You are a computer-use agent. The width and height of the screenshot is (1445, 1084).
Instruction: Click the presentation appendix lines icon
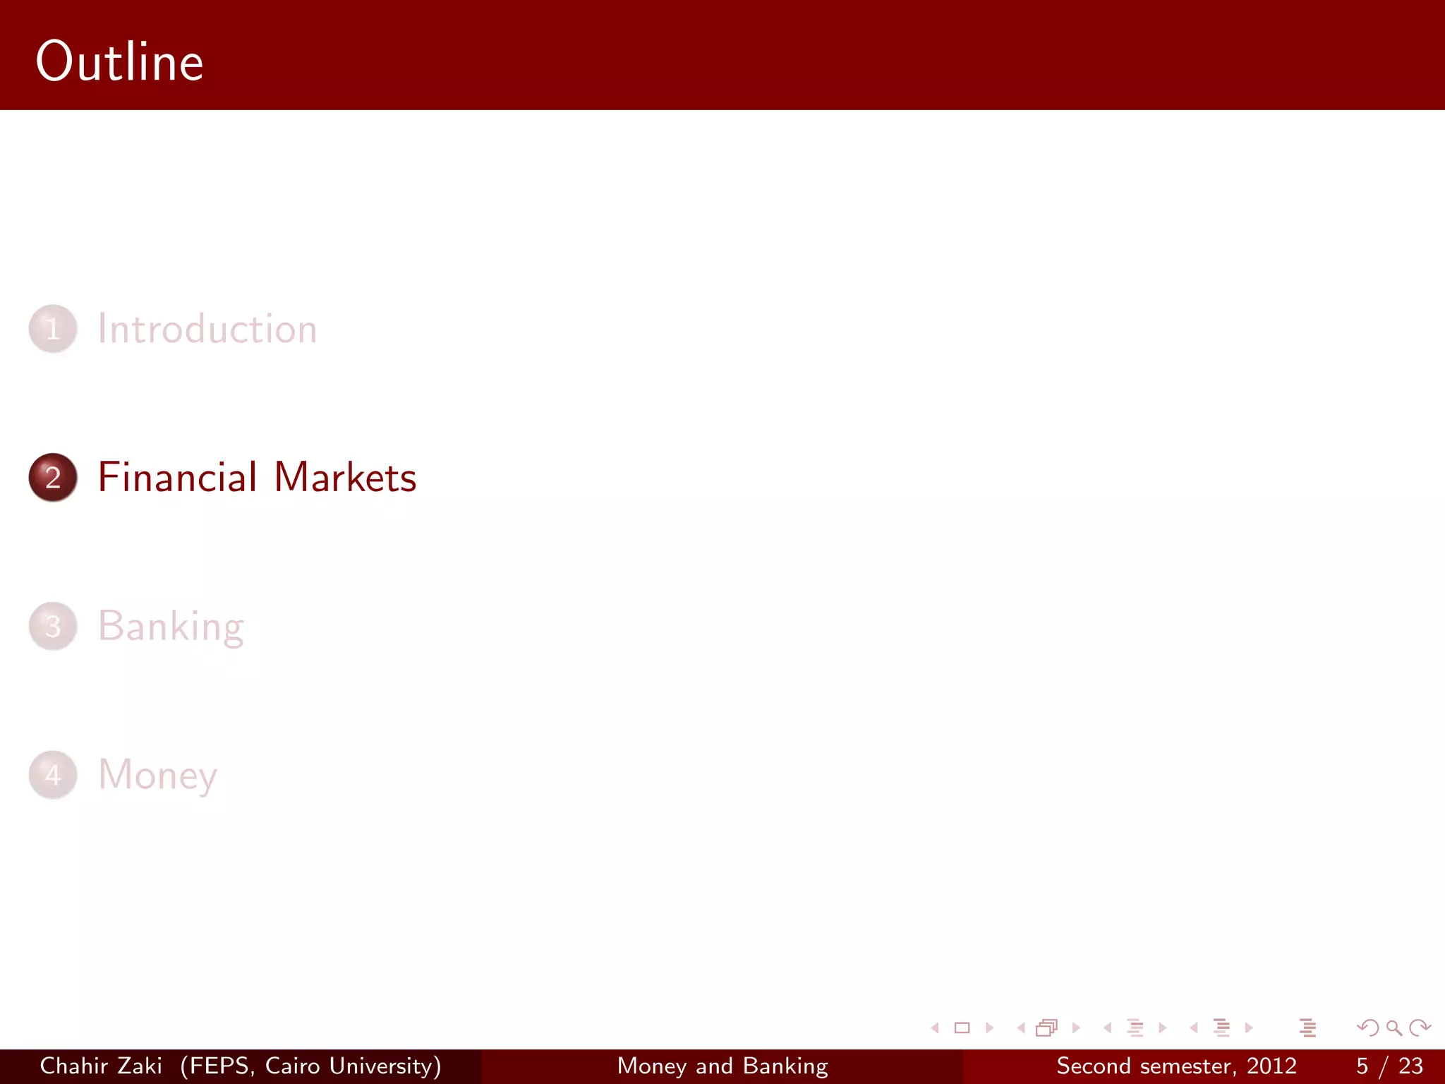pos(1307,1028)
